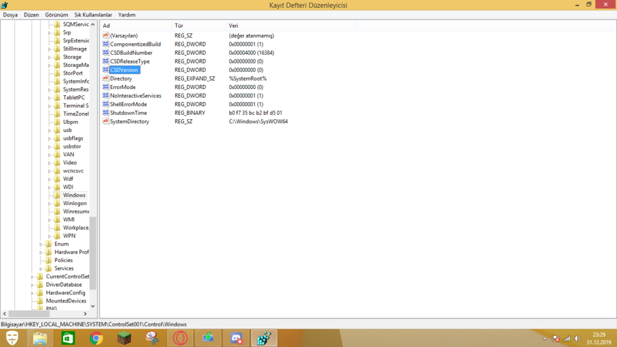Image resolution: width=617 pixels, height=347 pixels.
Task: Open the Görünüm menu
Action: point(56,14)
